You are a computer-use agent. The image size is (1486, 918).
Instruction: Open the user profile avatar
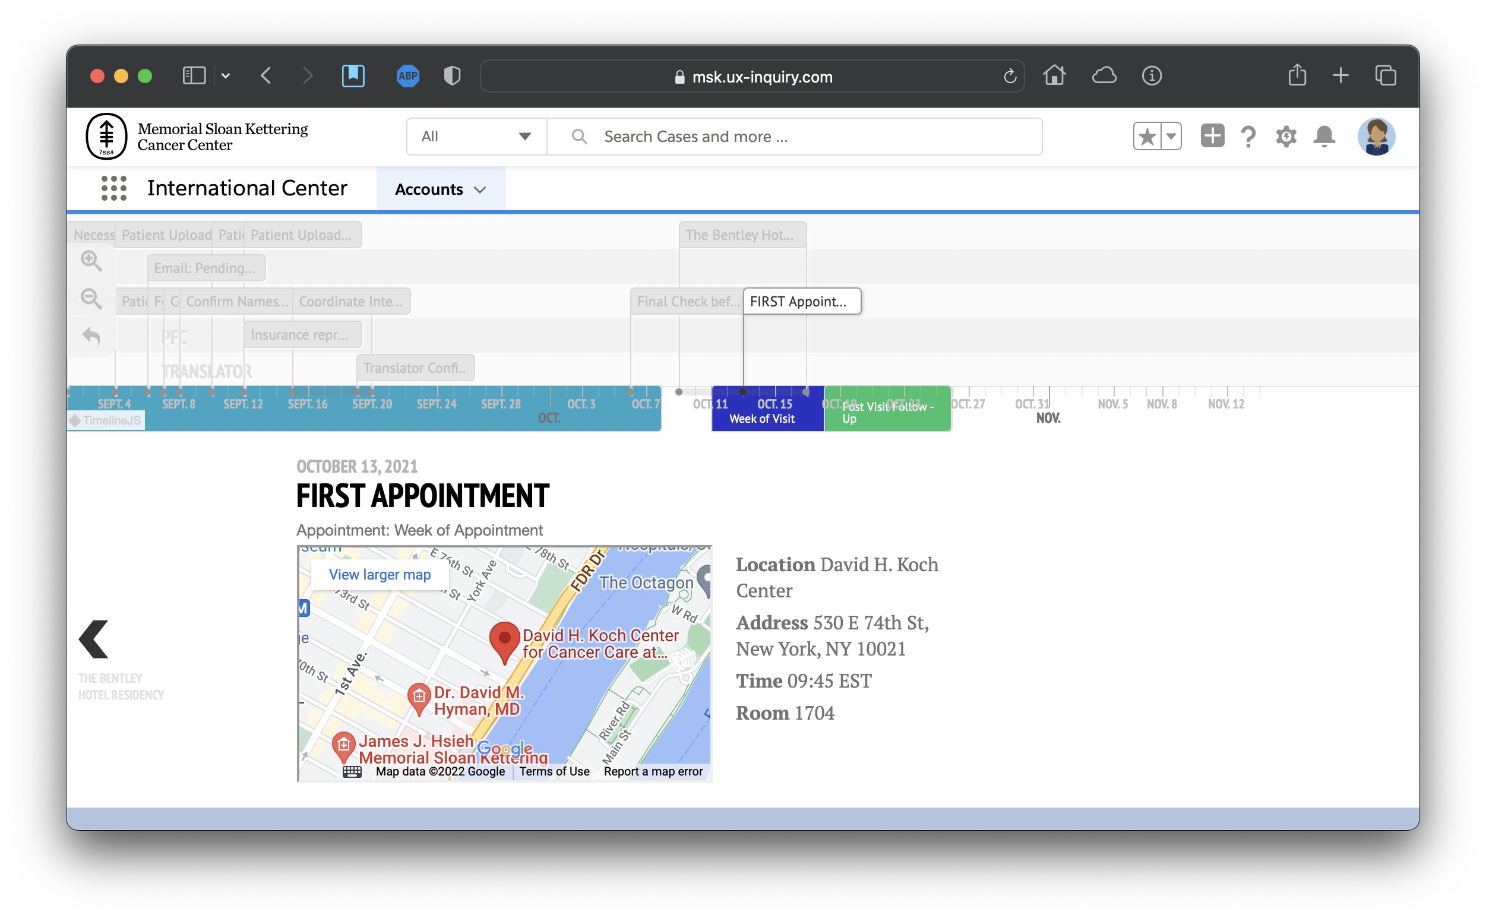coord(1376,137)
